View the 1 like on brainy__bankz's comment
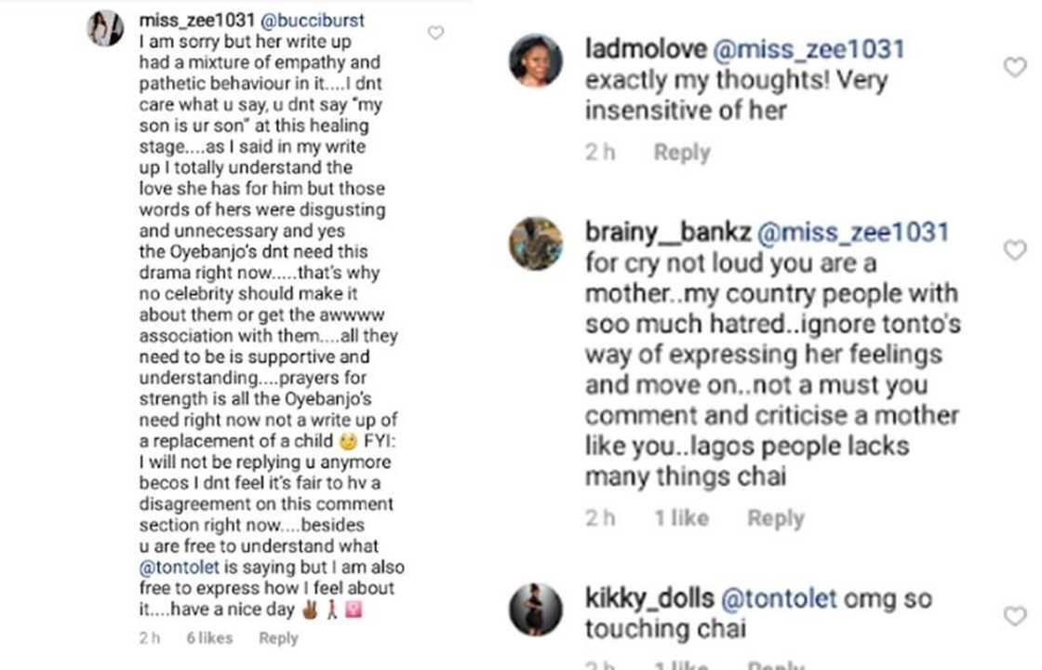Viewport: 1042px width, 670px height. pyautogui.click(x=681, y=518)
